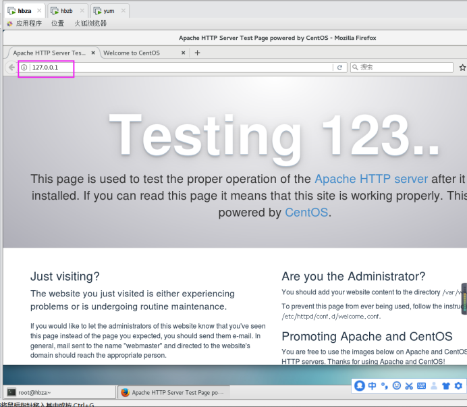
Task: Click the input method logo icon
Action: pyautogui.click(x=360, y=386)
